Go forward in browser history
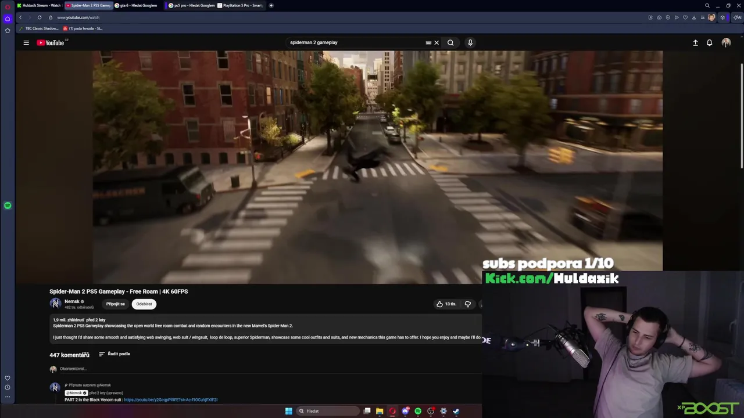 point(29,17)
